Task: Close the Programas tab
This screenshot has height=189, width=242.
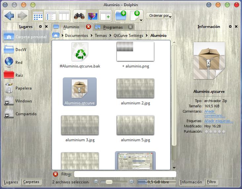Action: 130,27
